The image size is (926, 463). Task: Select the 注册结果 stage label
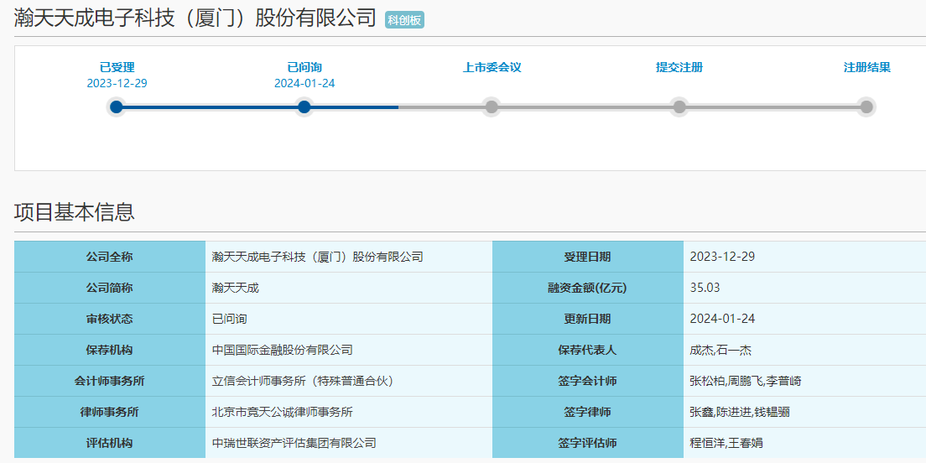click(867, 67)
